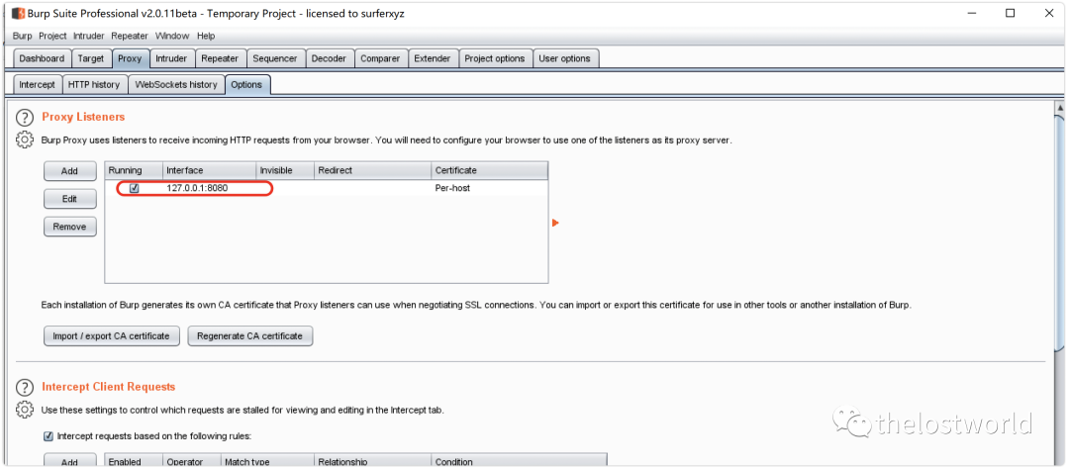Screen dimensions: 1069x469
Task: Click Add button under intercept rules
Action: 69,461
